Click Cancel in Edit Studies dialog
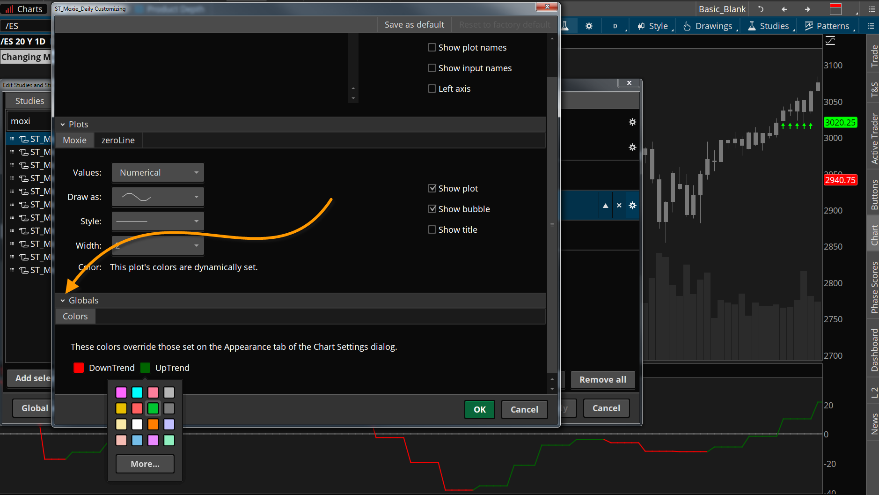This screenshot has height=495, width=879. click(606, 408)
